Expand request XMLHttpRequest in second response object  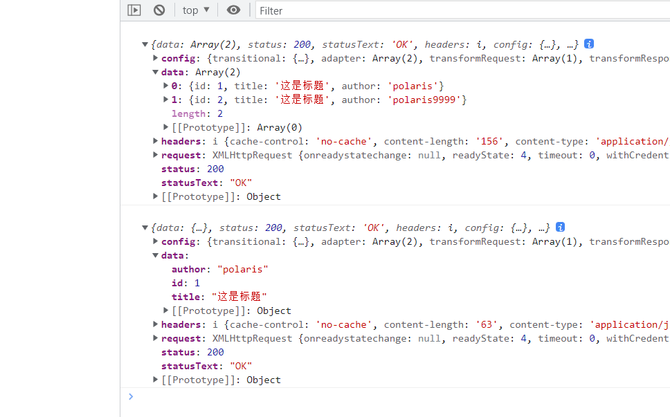pyautogui.click(x=156, y=338)
